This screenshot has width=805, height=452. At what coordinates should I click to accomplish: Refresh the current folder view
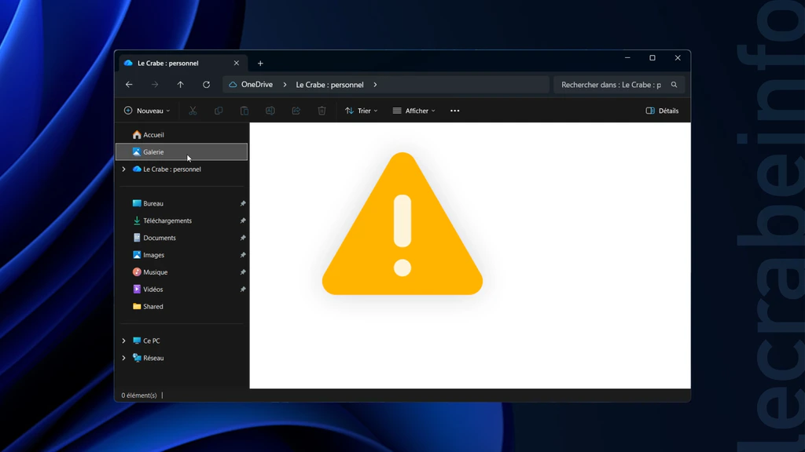206,85
